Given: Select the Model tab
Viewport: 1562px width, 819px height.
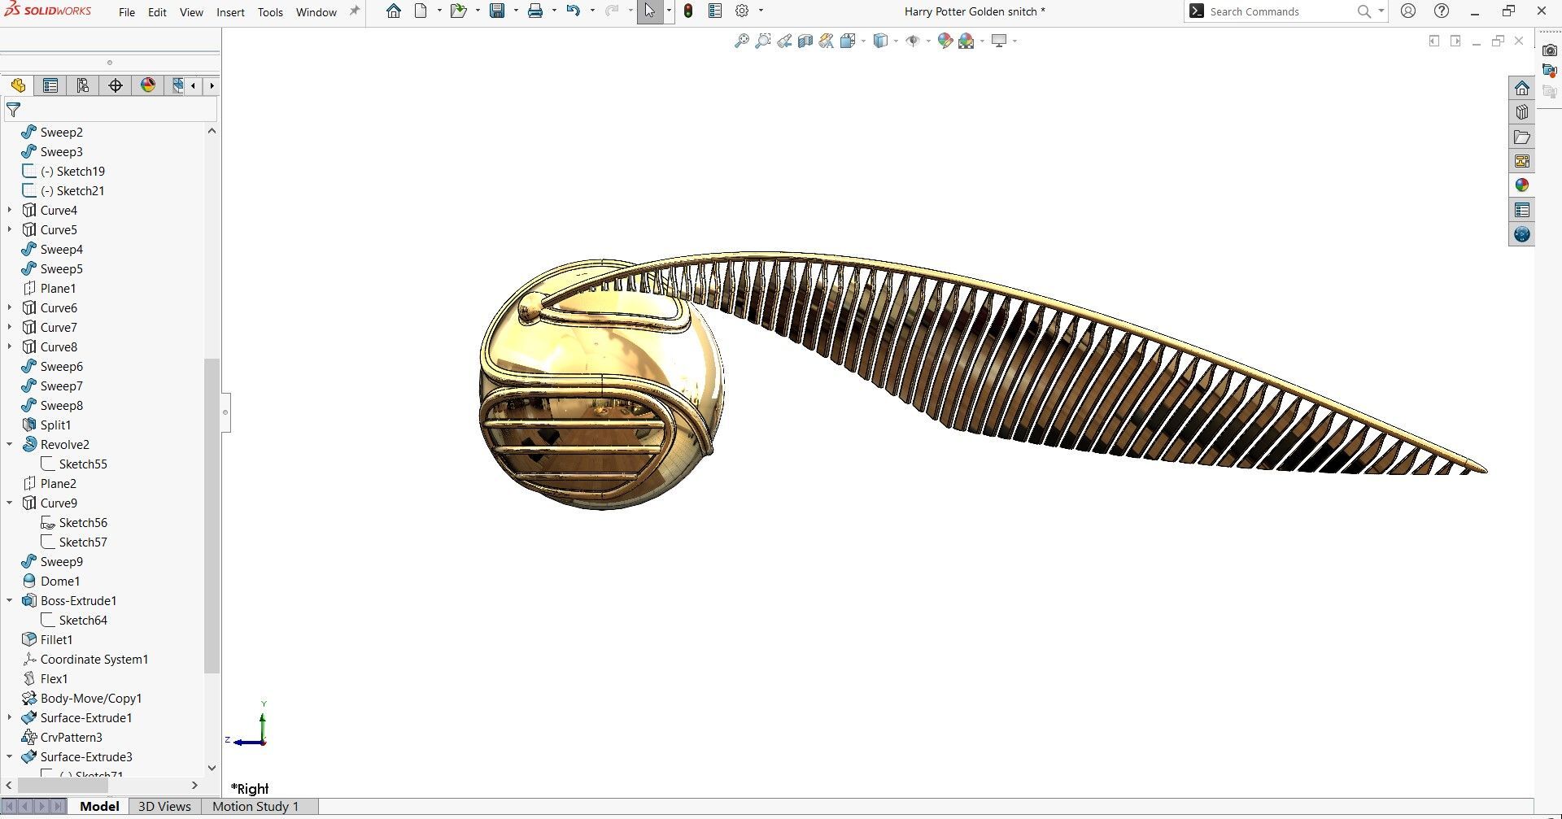Looking at the screenshot, I should point(99,806).
